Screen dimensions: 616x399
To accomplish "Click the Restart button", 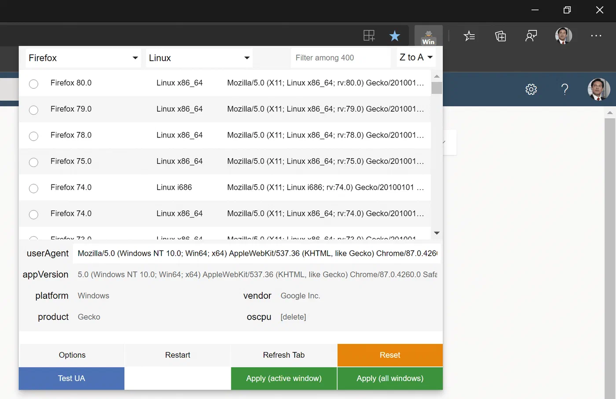I will coord(178,355).
